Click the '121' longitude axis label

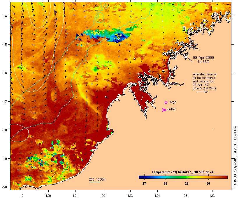(75, 196)
